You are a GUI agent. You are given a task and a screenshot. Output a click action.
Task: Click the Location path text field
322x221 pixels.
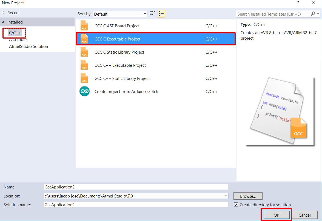click(133, 196)
